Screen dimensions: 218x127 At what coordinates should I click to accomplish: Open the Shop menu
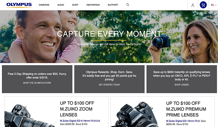(75, 5)
